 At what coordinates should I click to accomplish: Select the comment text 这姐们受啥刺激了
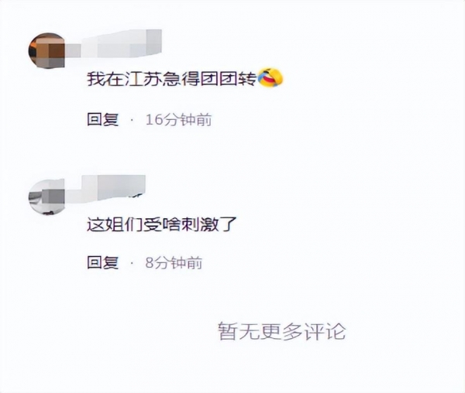(x=162, y=224)
